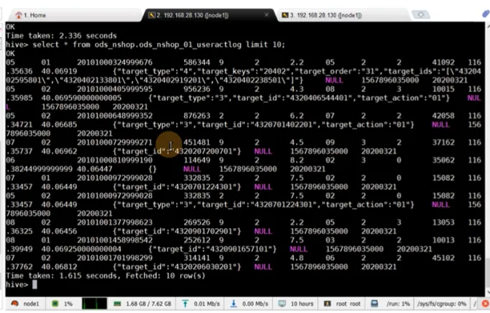Click the upload arrow icon
490x313 pixels.
(x=185, y=304)
